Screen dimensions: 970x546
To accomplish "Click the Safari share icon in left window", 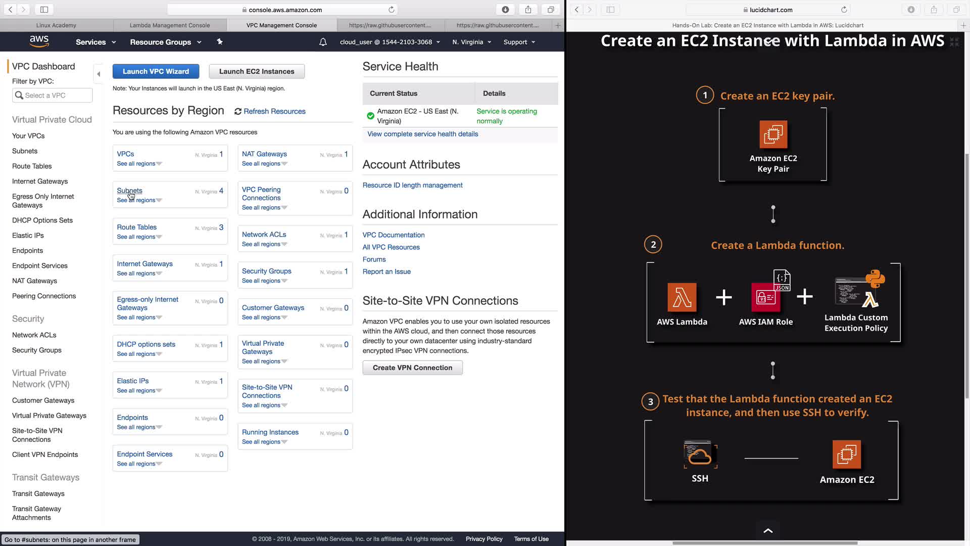I will [528, 10].
